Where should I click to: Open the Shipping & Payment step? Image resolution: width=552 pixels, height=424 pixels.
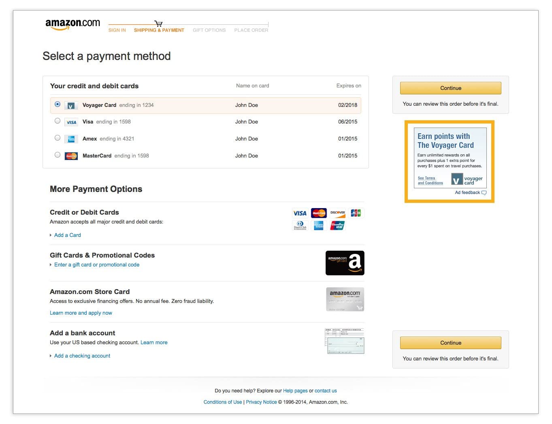[159, 30]
